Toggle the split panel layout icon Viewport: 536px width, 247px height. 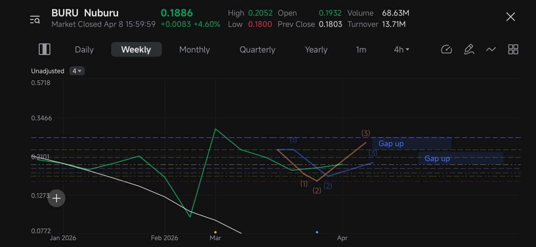[x=44, y=49]
